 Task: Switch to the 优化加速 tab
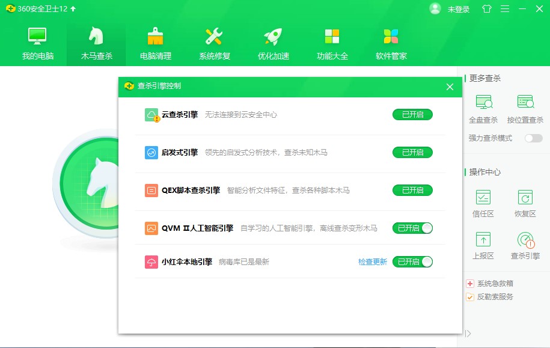273,44
